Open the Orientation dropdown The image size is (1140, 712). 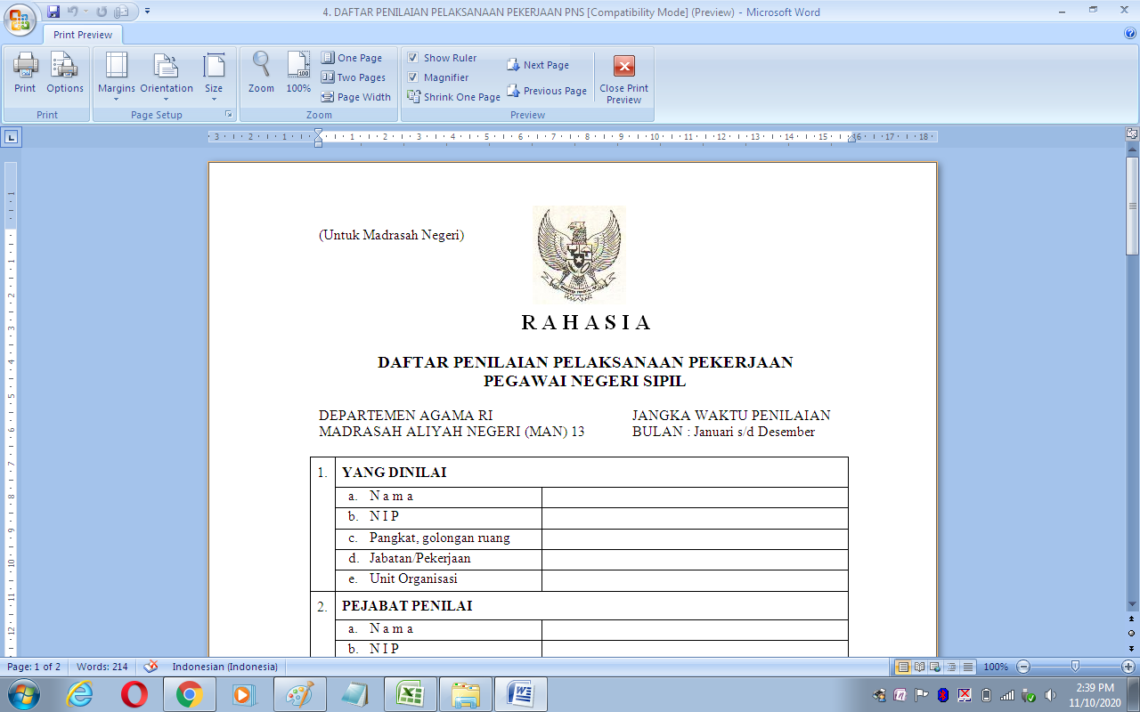(x=166, y=76)
